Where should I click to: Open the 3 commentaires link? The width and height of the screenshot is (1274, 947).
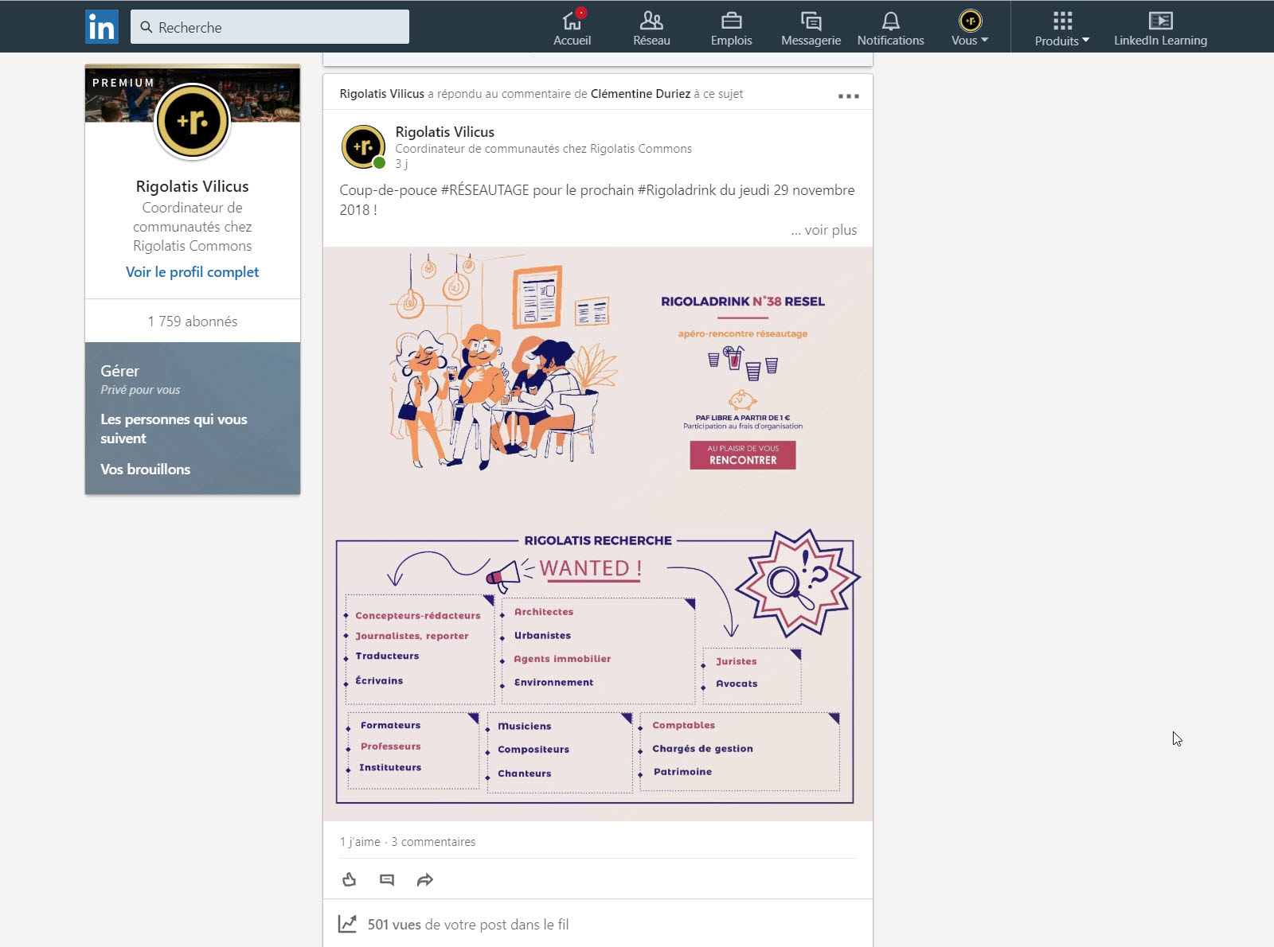tap(433, 842)
